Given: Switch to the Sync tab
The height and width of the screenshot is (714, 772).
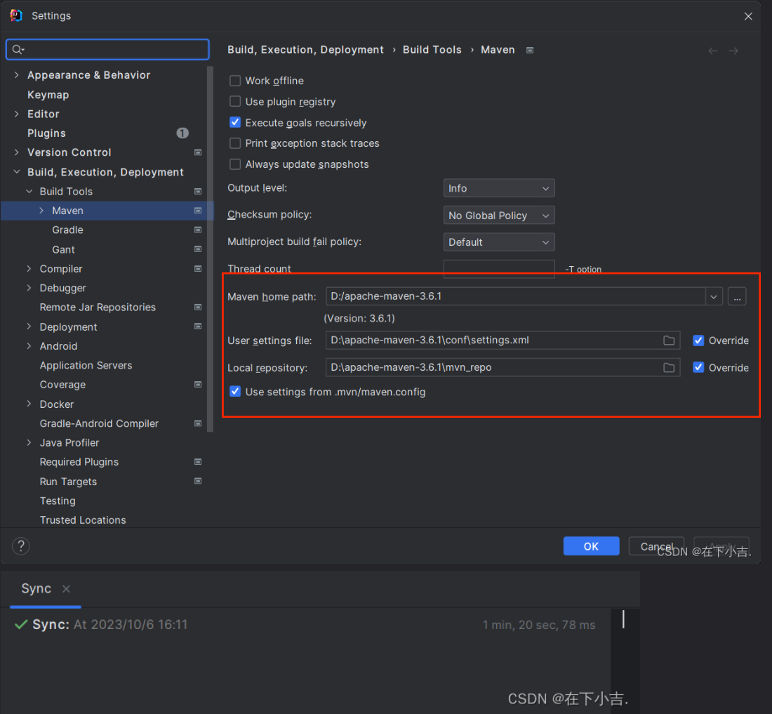Looking at the screenshot, I should click(36, 589).
